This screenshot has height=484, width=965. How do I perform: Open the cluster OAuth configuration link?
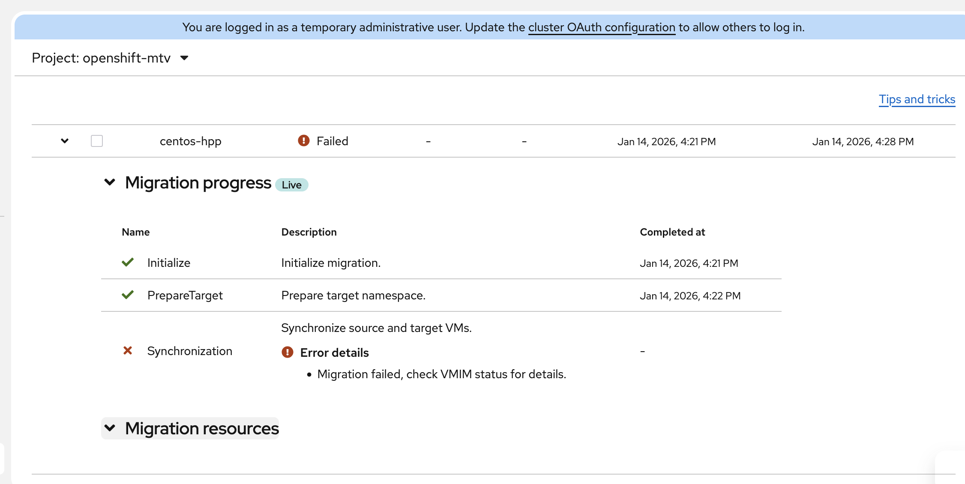pyautogui.click(x=601, y=27)
